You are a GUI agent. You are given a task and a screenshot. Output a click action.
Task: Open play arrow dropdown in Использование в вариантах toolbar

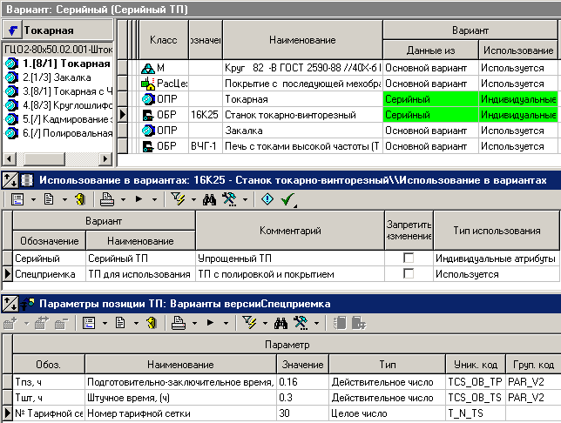(154, 199)
